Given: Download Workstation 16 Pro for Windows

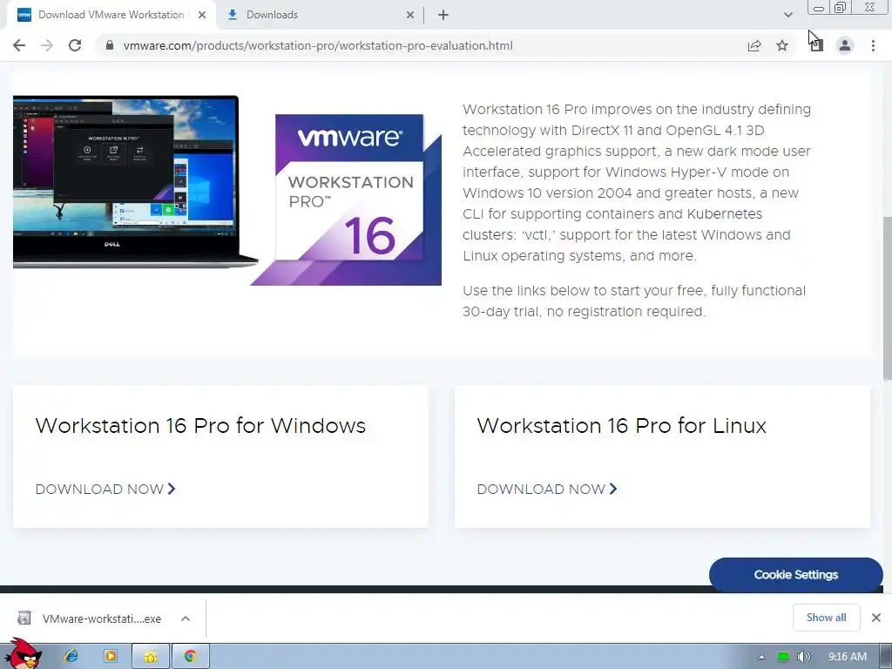Looking at the screenshot, I should click(x=105, y=490).
